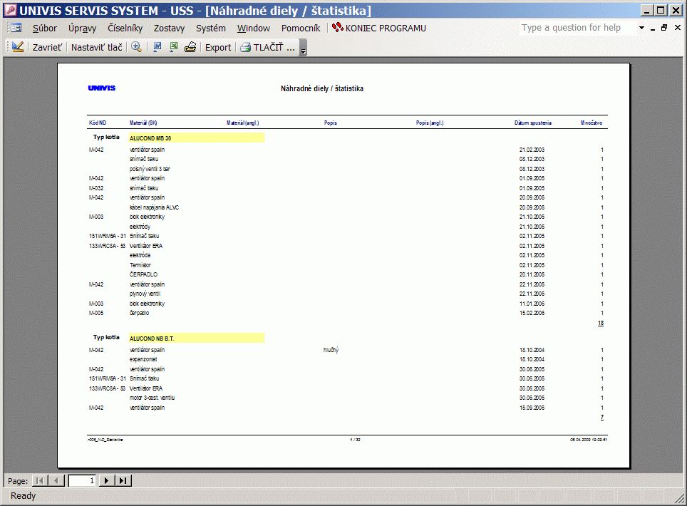Image resolution: width=687 pixels, height=506 pixels.
Task: Click the motor 3-cest. ventilu row
Action: [152, 398]
